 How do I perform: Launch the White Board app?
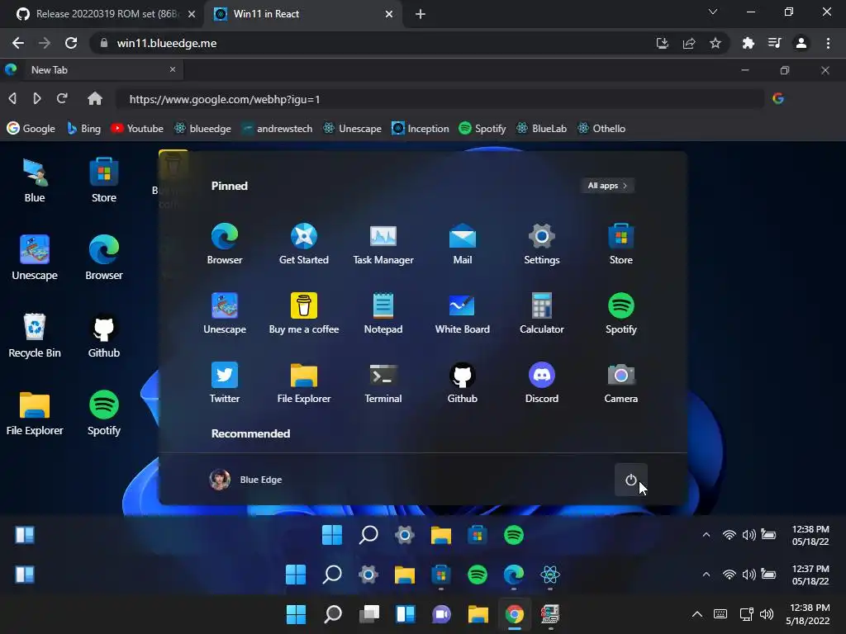tap(463, 313)
